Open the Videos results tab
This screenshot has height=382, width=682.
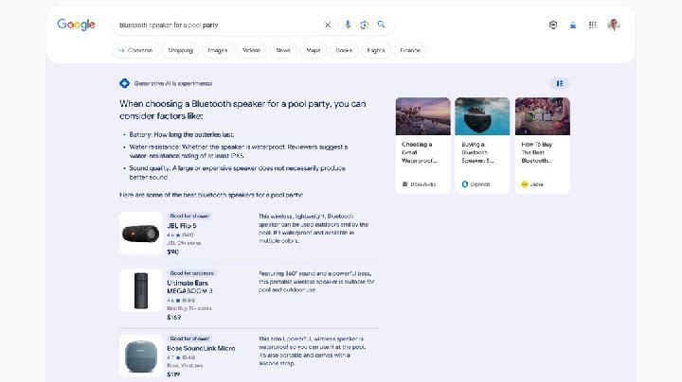[x=251, y=50]
